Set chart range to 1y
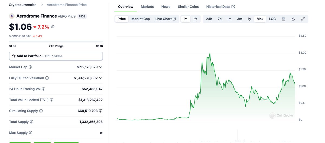 coord(249,19)
